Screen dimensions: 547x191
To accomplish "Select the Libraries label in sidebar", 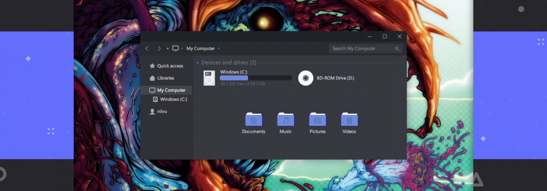I will [165, 78].
